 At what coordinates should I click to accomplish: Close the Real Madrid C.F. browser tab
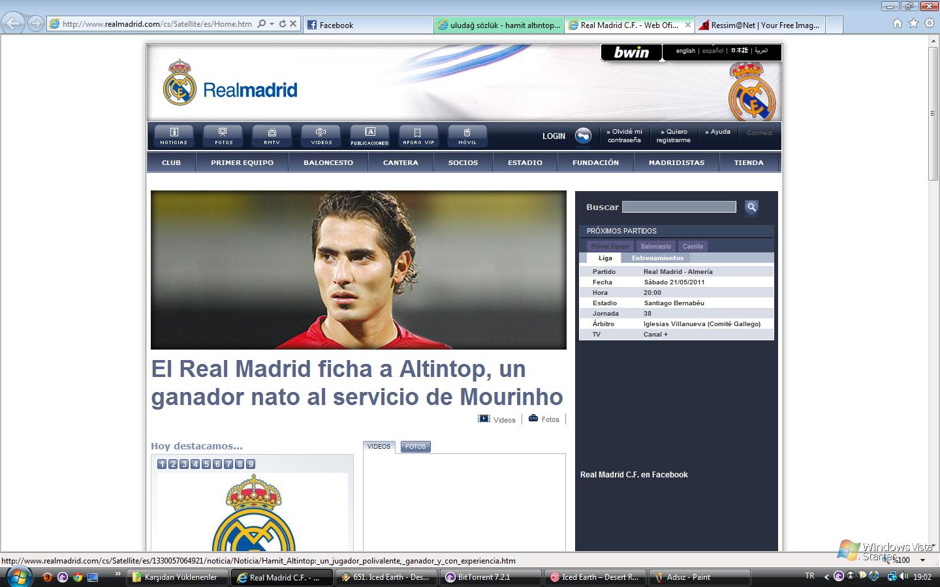(687, 25)
